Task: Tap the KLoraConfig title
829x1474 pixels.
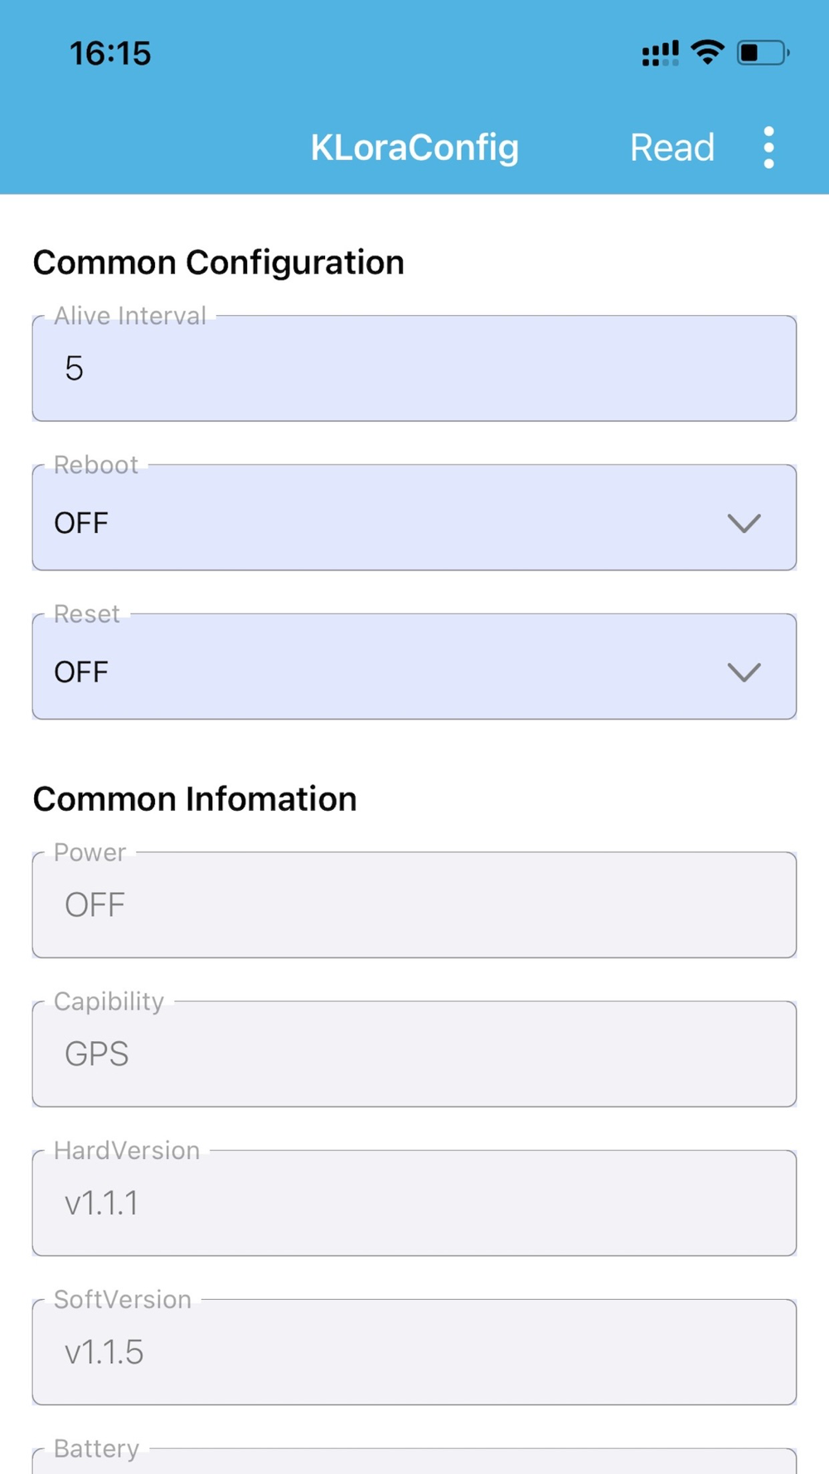Action: (414, 148)
